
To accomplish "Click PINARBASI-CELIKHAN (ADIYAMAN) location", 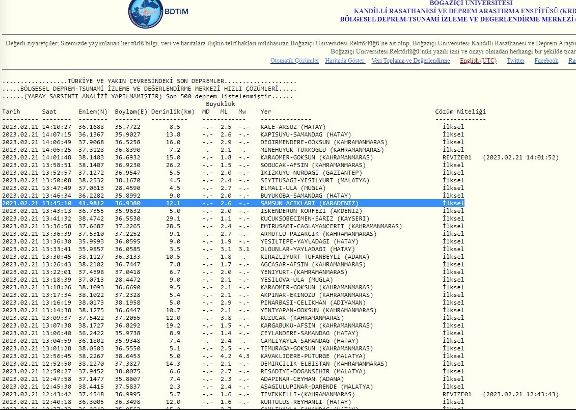I will (x=313, y=303).
